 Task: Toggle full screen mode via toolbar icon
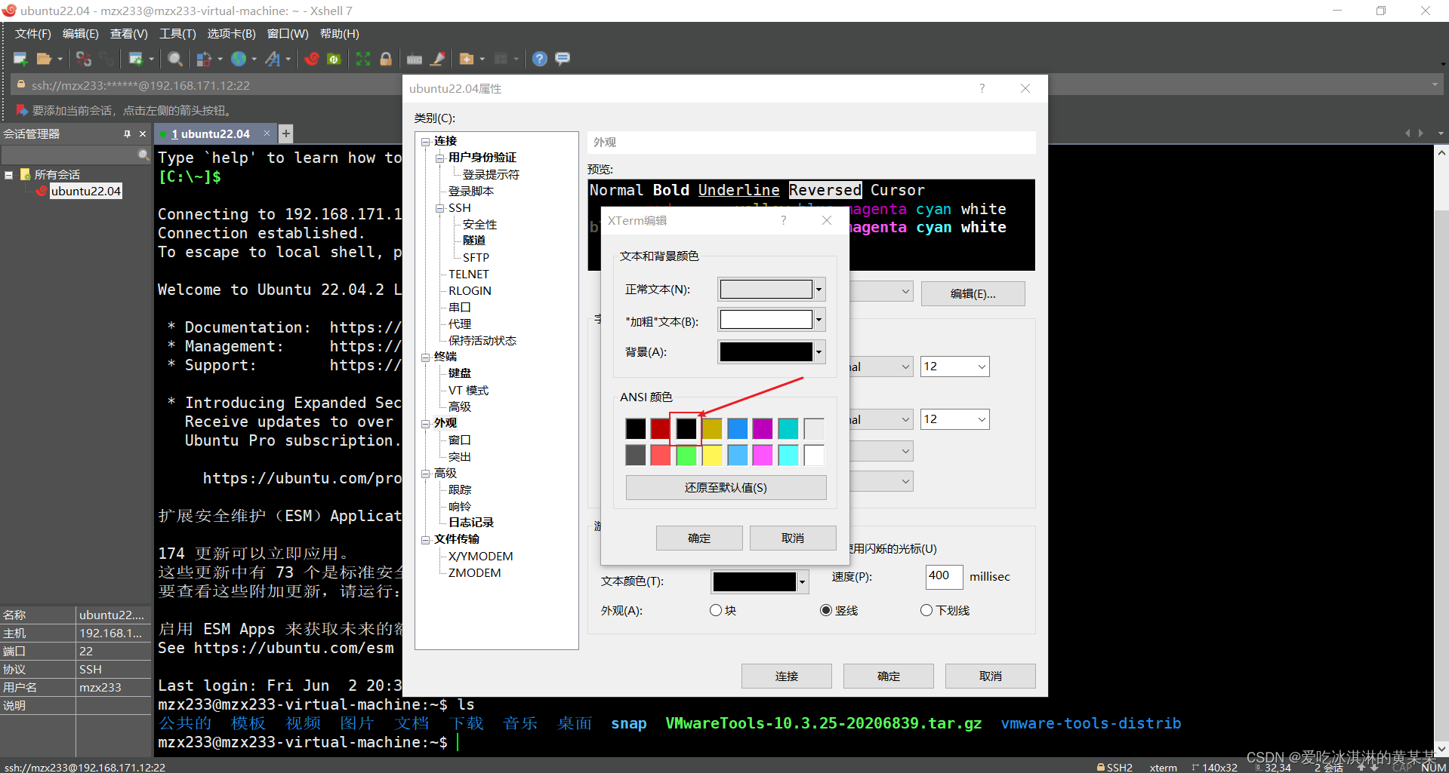coord(363,58)
